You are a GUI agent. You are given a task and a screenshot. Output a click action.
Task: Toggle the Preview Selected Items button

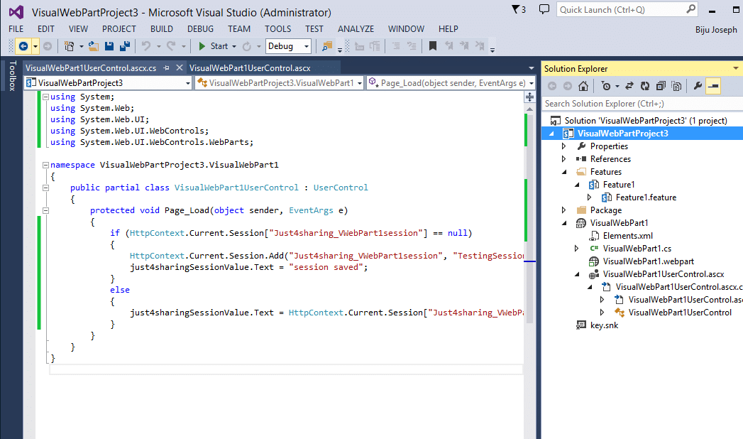[x=713, y=87]
